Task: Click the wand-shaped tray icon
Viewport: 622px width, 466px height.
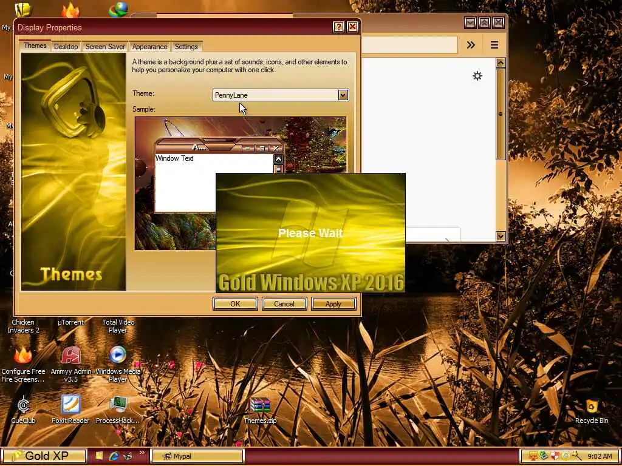Action: (x=576, y=456)
